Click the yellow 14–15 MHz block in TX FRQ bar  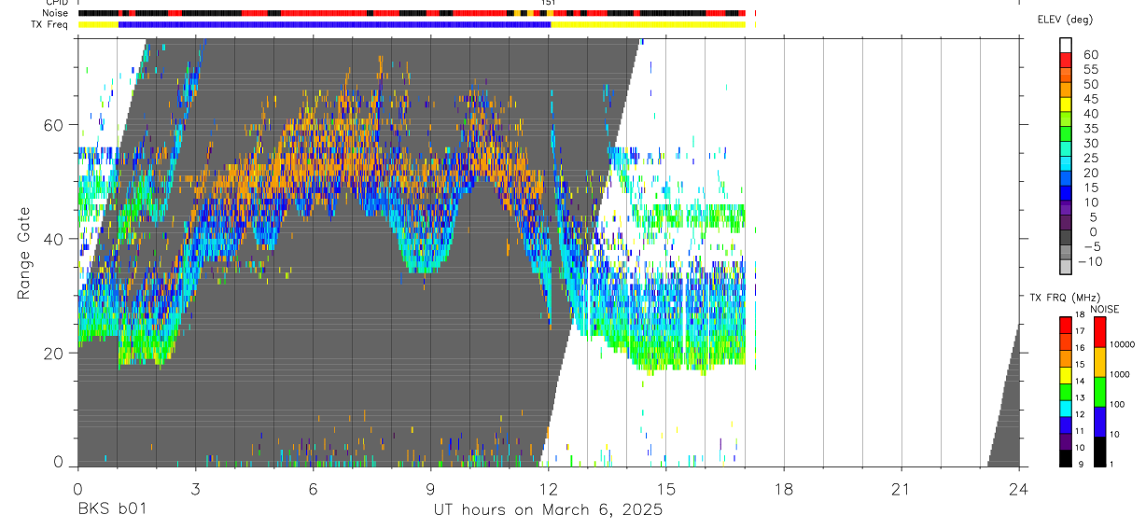pos(1066,374)
